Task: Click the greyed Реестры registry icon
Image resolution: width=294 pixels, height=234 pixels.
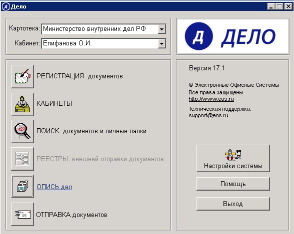Action: tap(22, 159)
